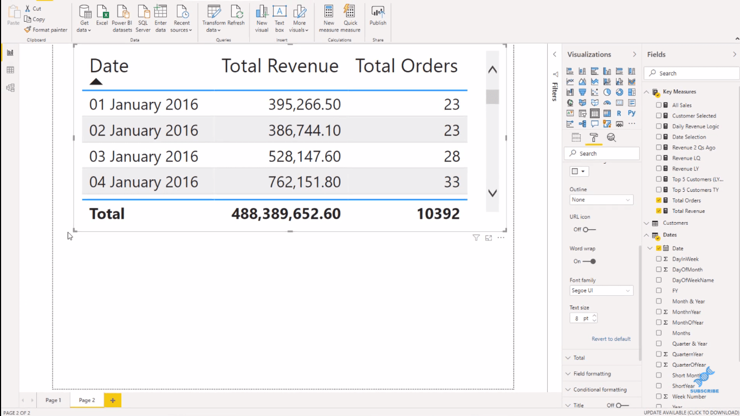Select the Funnel chart visual
The image size is (740, 416).
582,92
